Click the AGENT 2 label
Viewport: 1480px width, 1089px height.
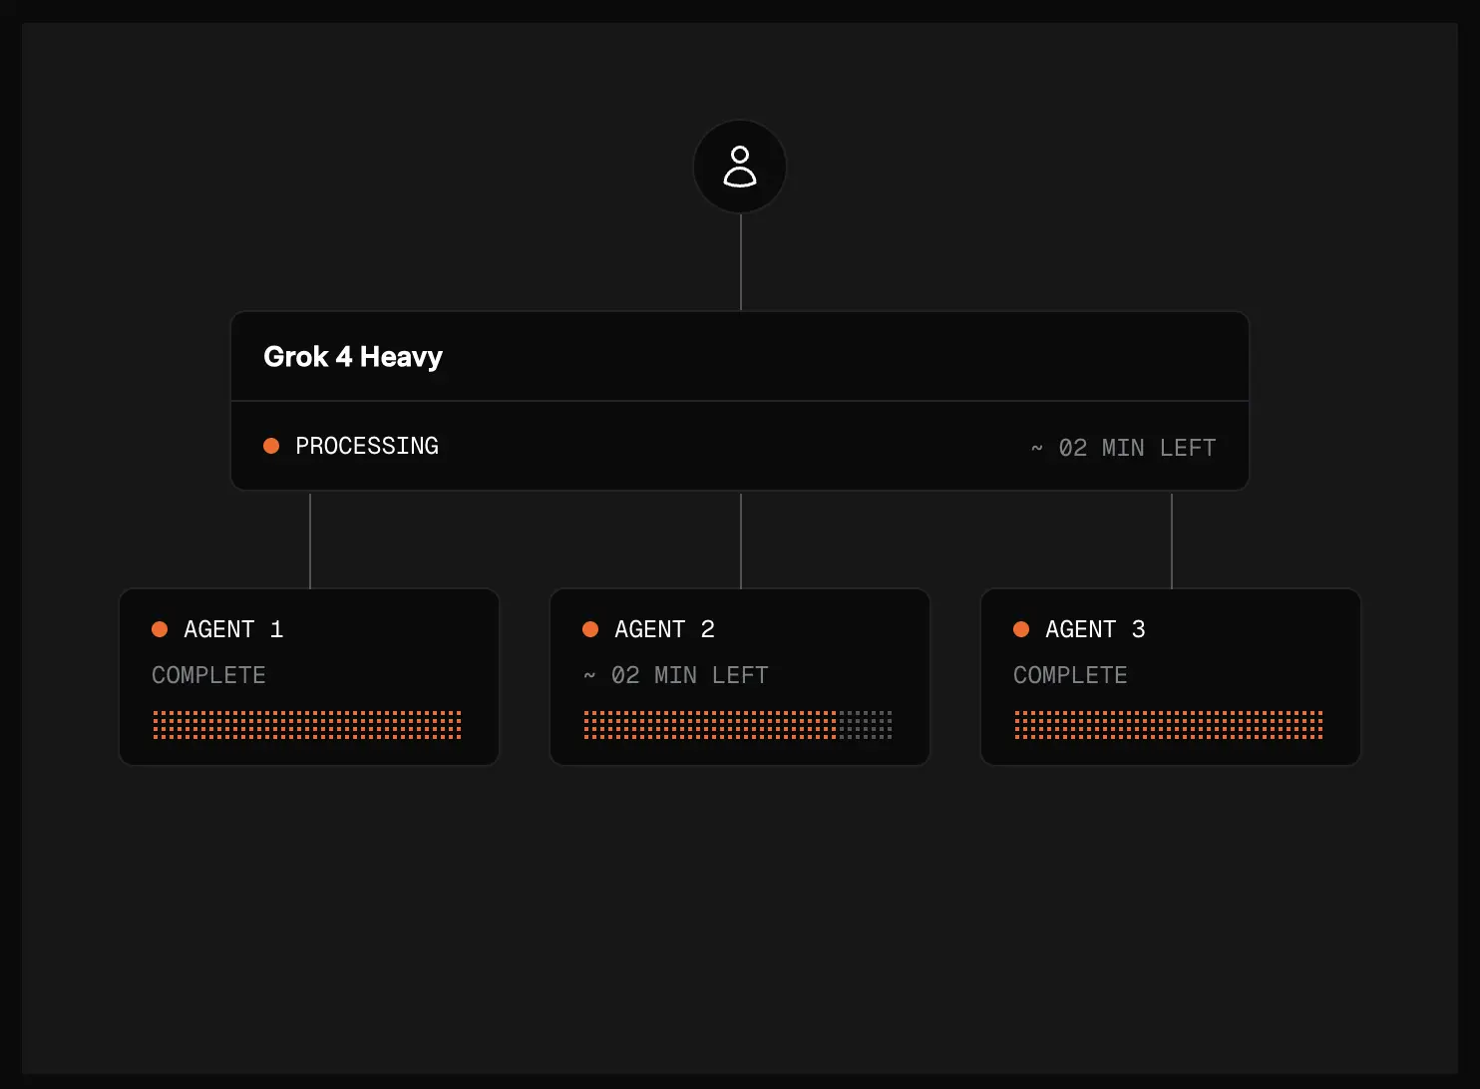664,629
